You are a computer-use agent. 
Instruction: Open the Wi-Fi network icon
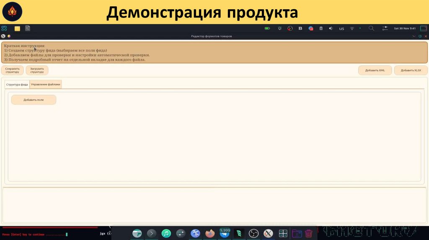(x=352, y=28)
